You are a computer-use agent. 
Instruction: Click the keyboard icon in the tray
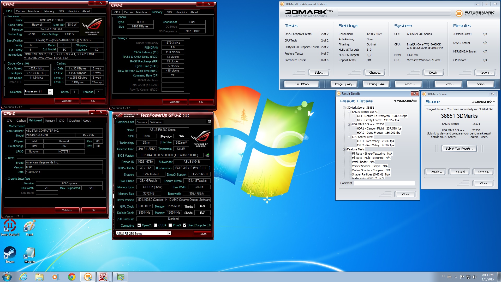point(449,277)
